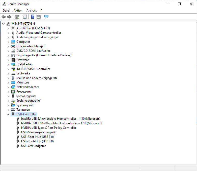Click the Firmware chip icon

click(x=13, y=60)
